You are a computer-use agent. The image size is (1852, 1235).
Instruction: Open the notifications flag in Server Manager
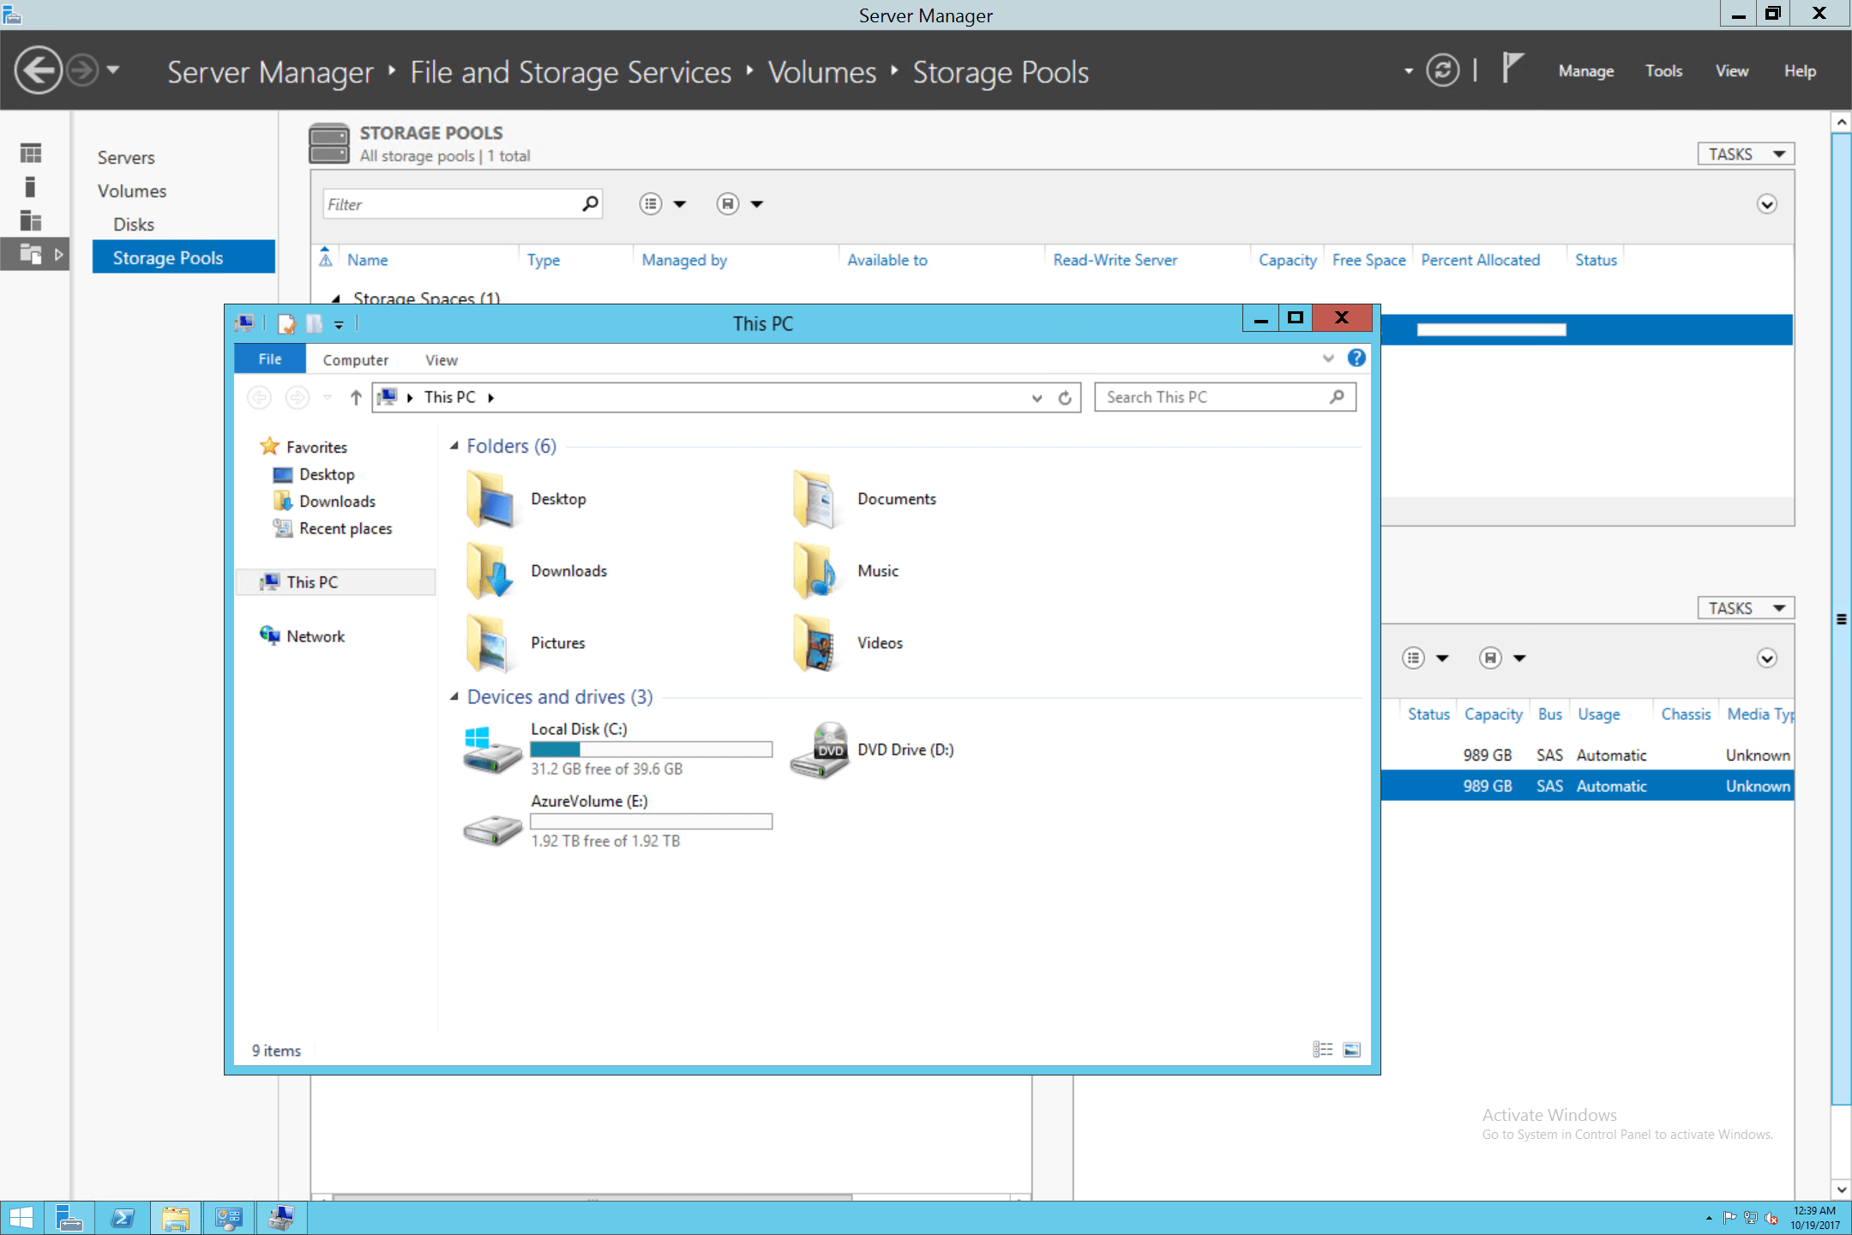coord(1512,67)
